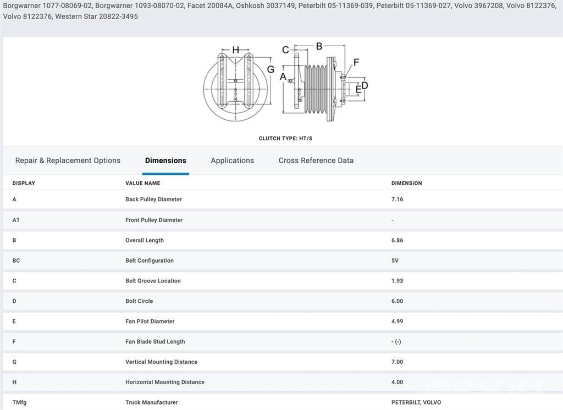Switch to the Applications tab

(232, 160)
